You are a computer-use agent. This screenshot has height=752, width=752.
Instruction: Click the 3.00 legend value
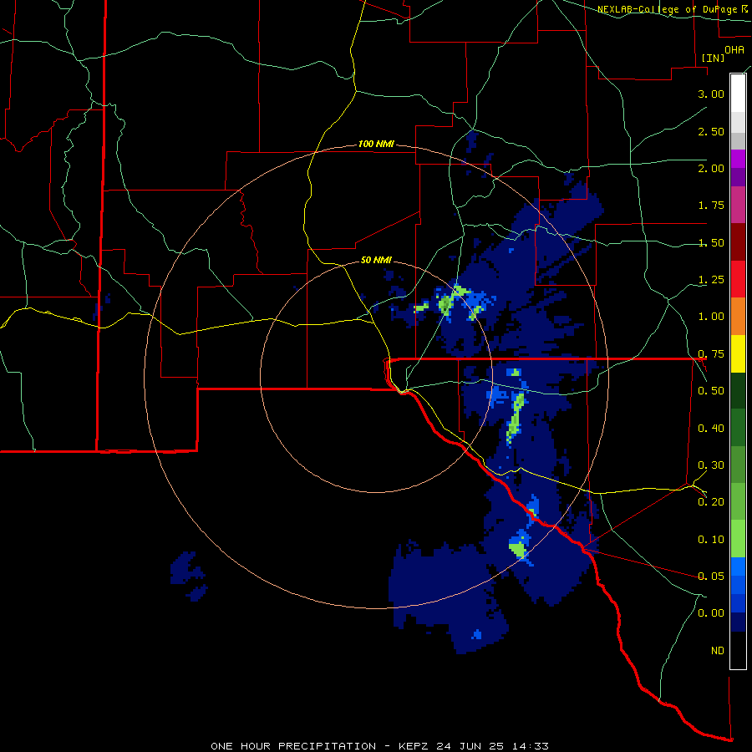click(x=711, y=94)
